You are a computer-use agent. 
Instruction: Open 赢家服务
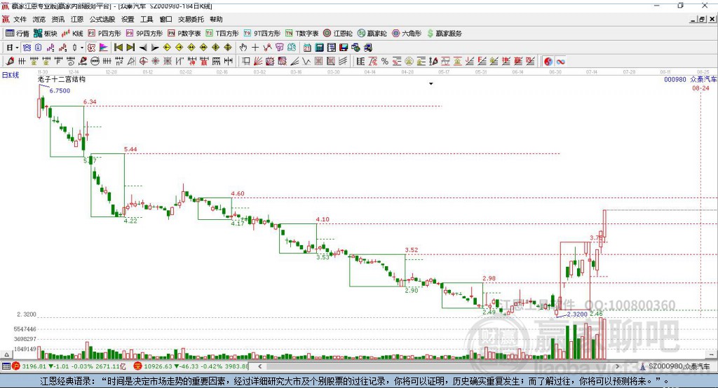pos(444,34)
